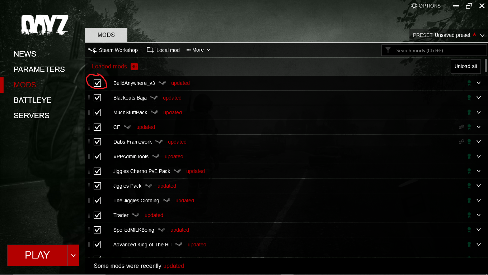The height and width of the screenshot is (275, 488).
Task: Expand the Blackouts Baja mod details
Action: 479,97
